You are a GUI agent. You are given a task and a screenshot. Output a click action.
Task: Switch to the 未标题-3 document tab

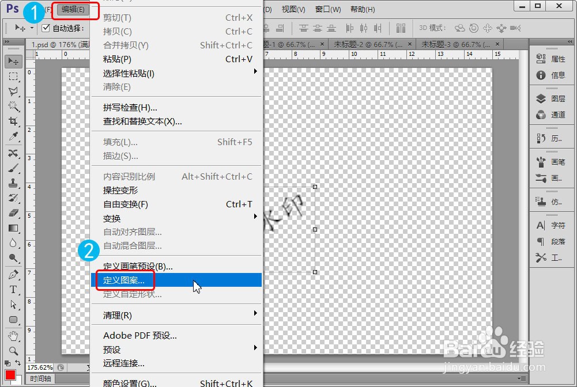(x=455, y=44)
